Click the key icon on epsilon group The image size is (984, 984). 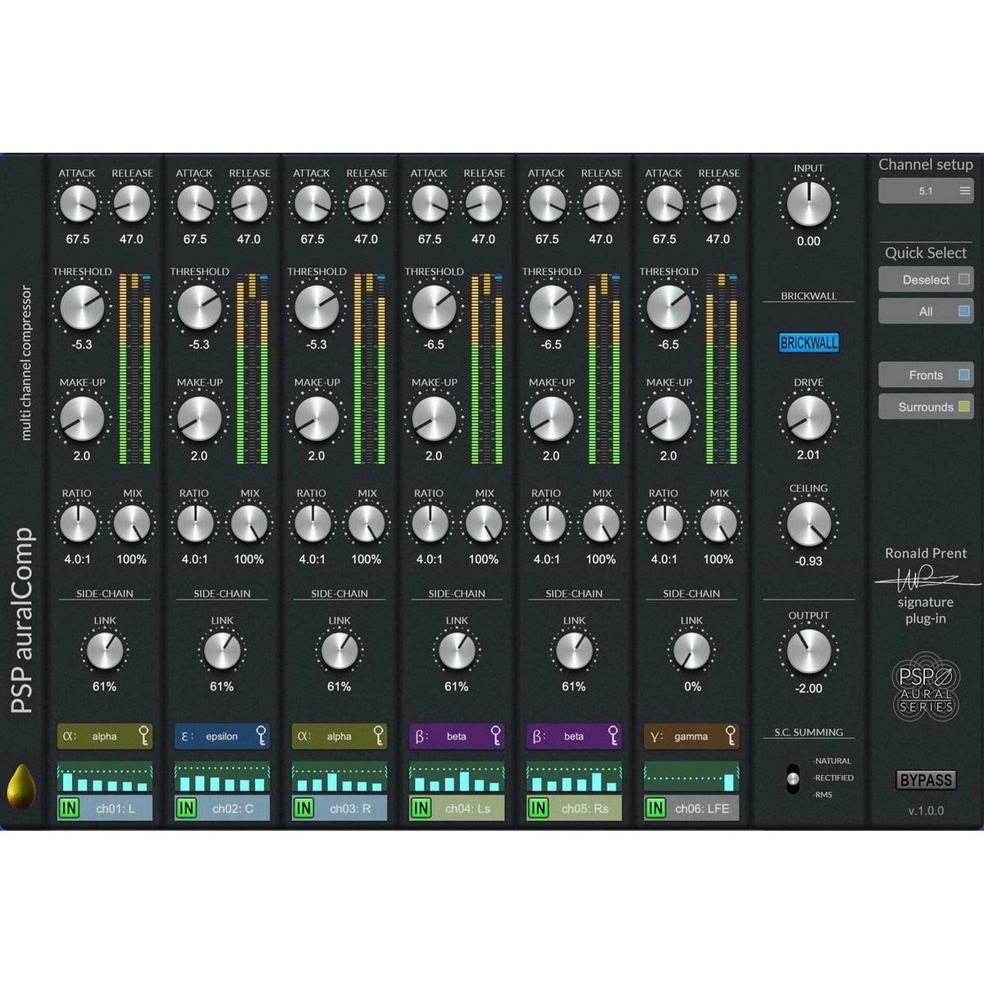[x=261, y=736]
